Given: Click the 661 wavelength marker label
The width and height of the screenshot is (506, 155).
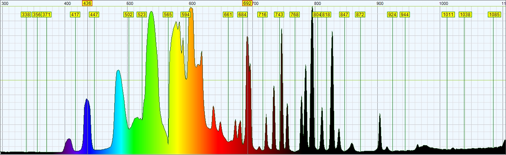Looking at the screenshot, I should (228, 15).
